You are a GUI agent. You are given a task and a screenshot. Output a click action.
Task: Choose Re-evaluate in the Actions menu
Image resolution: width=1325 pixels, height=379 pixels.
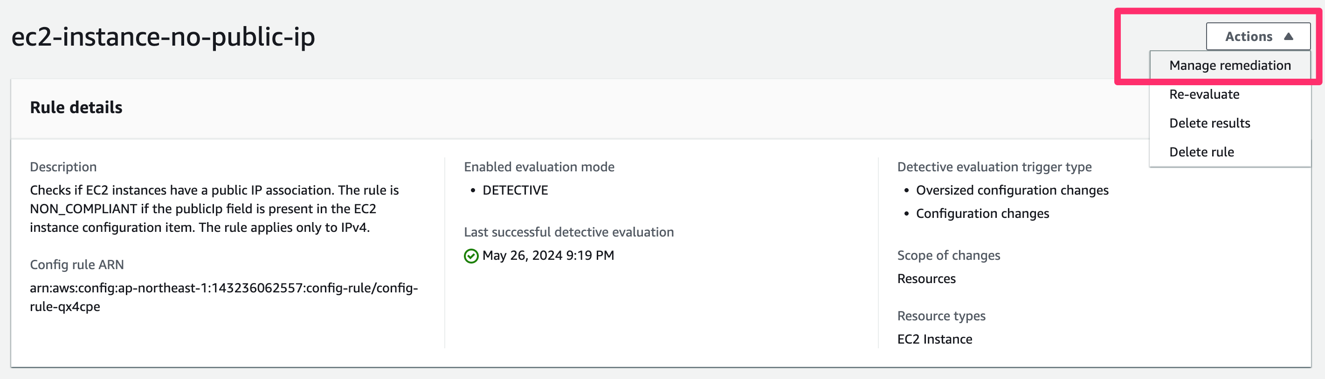coord(1204,95)
